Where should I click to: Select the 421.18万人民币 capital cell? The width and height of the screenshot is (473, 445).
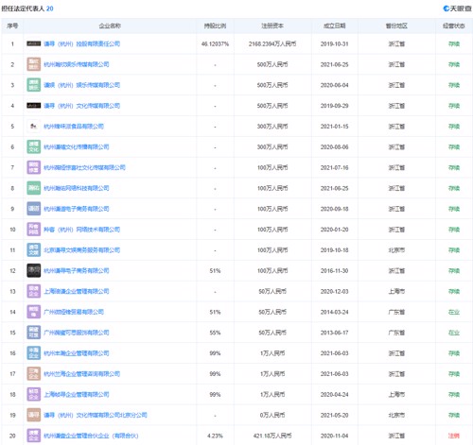coord(272,436)
